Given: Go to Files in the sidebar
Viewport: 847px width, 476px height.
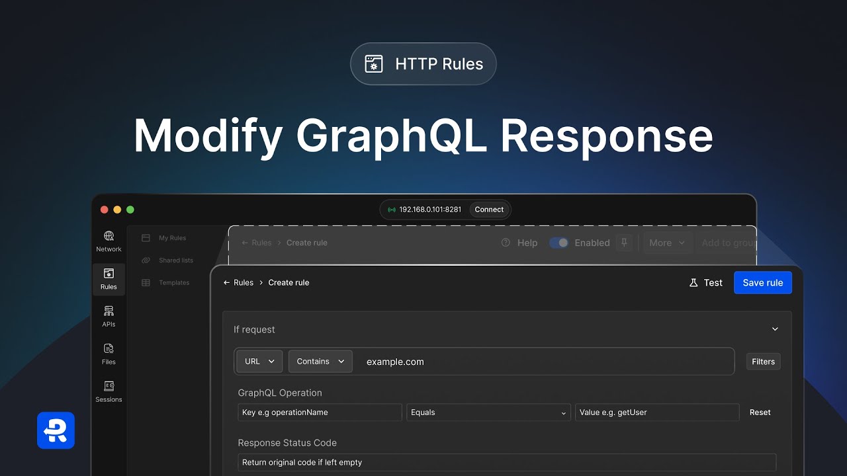Looking at the screenshot, I should [x=109, y=354].
